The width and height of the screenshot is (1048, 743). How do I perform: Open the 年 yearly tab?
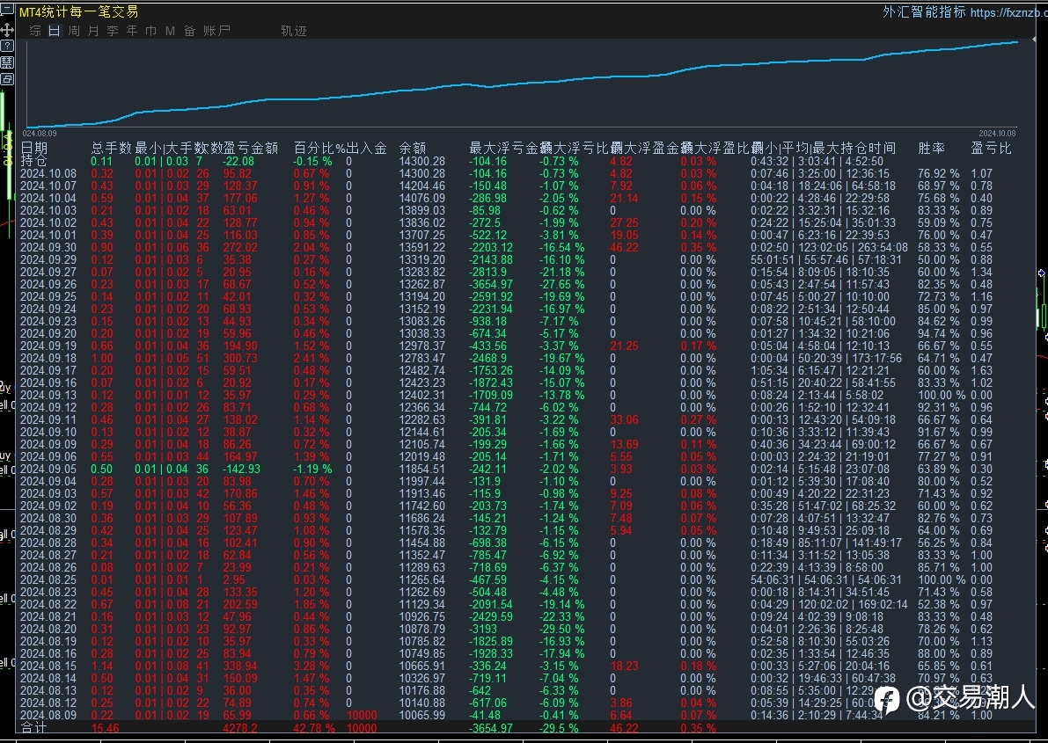[x=132, y=31]
